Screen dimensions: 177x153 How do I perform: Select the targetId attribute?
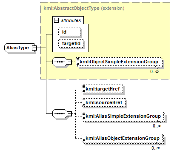(x=71, y=43)
